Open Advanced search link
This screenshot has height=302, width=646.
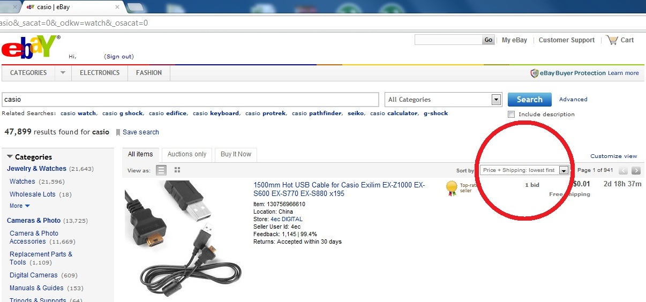(573, 100)
